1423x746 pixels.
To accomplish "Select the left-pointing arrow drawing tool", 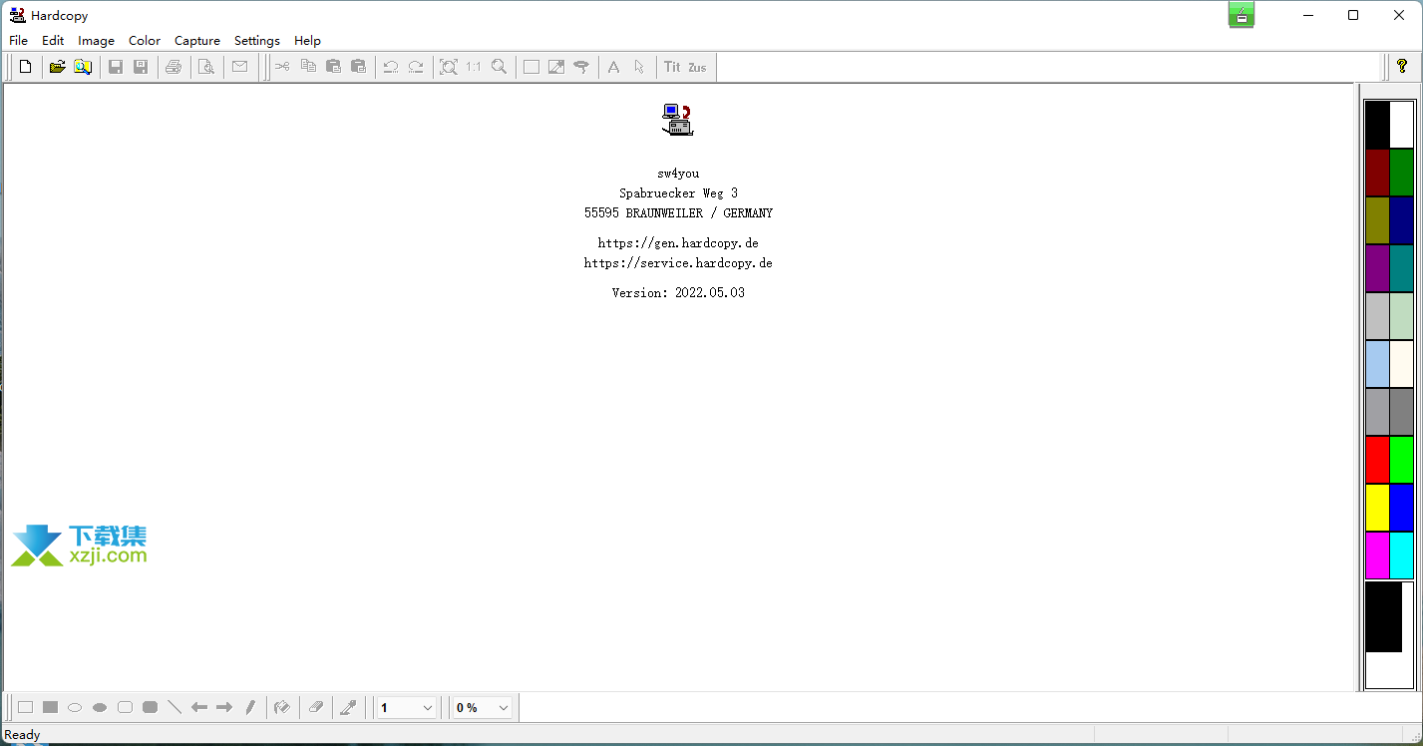I will [199, 707].
